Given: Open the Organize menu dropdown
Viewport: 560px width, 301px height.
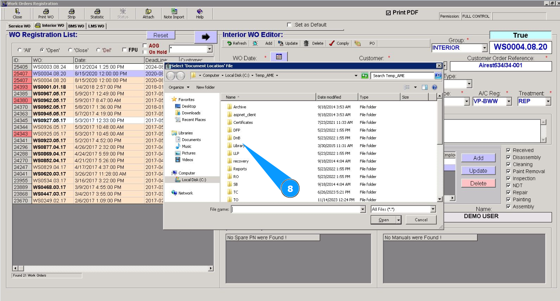Looking at the screenshot, I should click(179, 87).
